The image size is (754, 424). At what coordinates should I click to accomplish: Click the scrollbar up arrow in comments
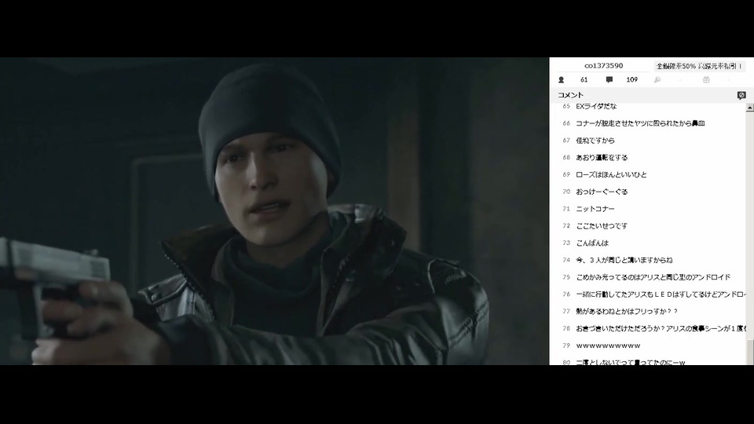[749, 108]
